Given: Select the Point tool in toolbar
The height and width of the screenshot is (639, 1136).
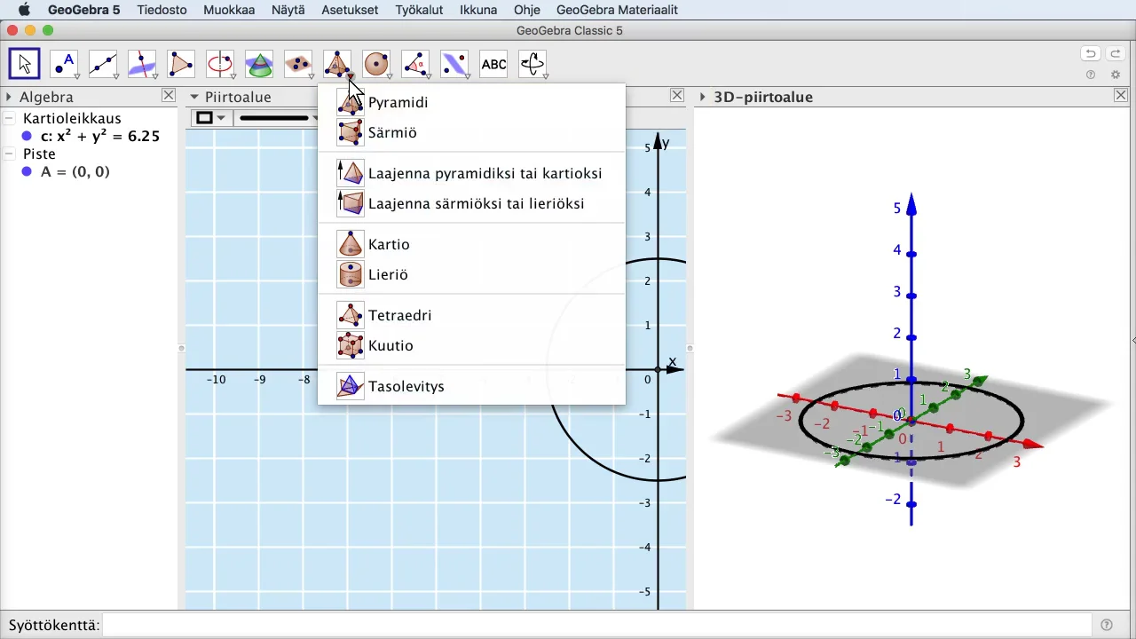Looking at the screenshot, I should point(64,64).
